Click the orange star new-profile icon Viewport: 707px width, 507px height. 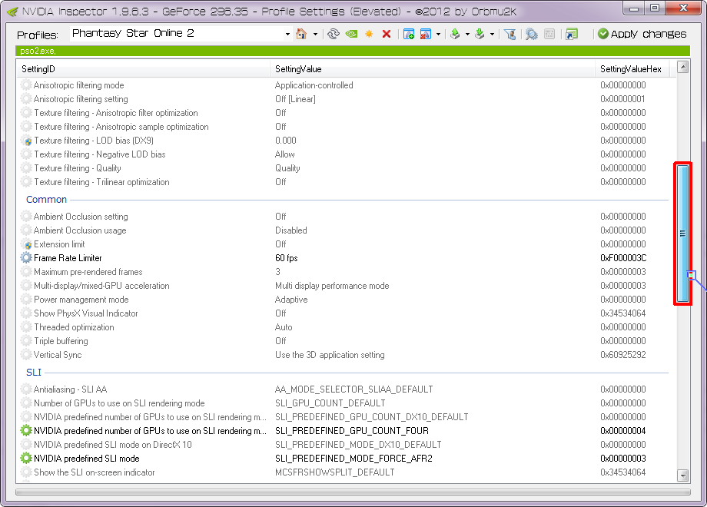tap(369, 34)
